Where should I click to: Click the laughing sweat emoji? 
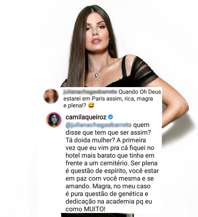[91, 105]
